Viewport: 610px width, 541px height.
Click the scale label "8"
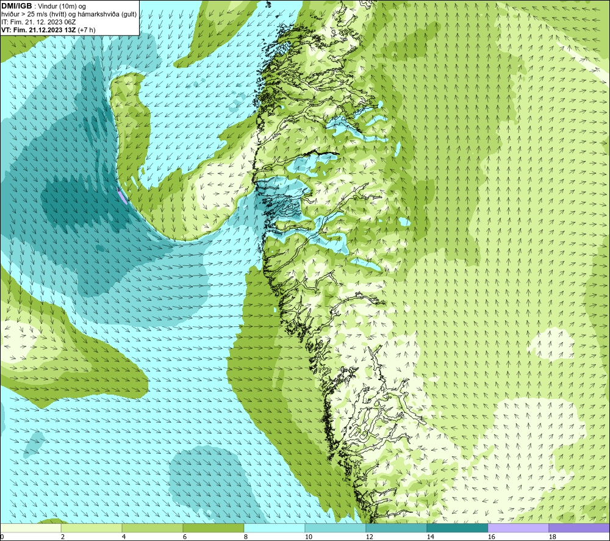(x=246, y=537)
